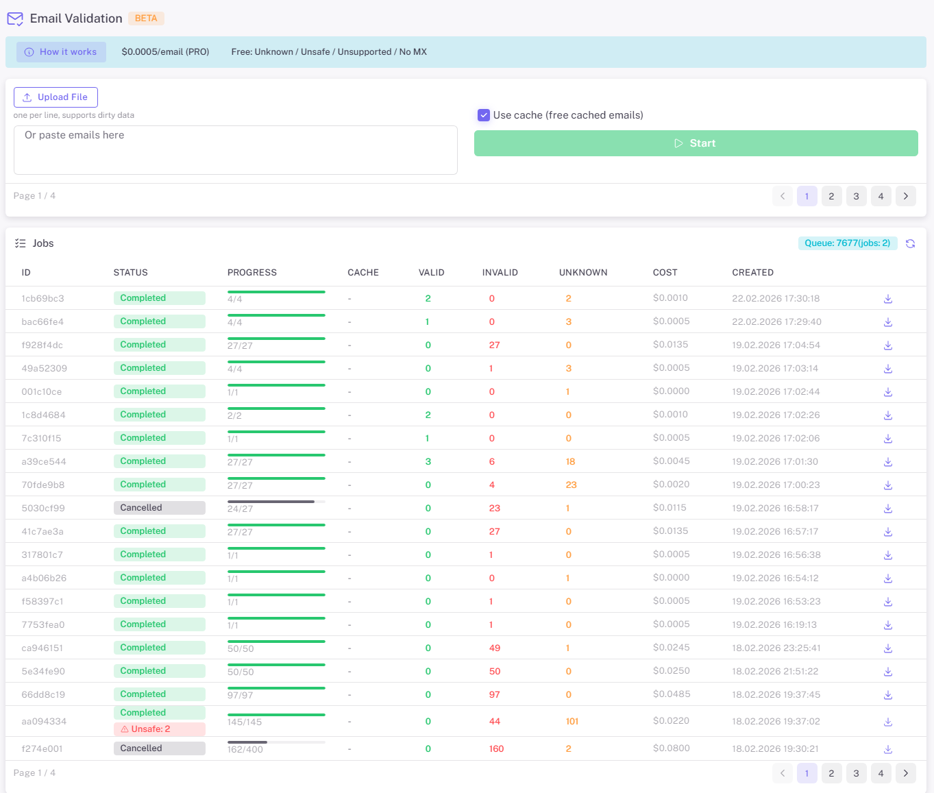
Task: Download results for job bac66fe4
Action: click(x=887, y=322)
